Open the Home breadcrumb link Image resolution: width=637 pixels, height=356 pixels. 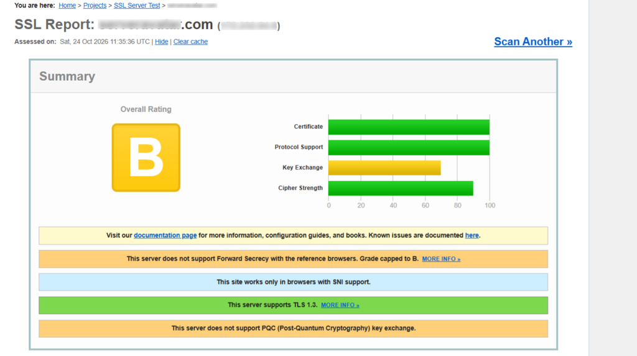coord(67,5)
